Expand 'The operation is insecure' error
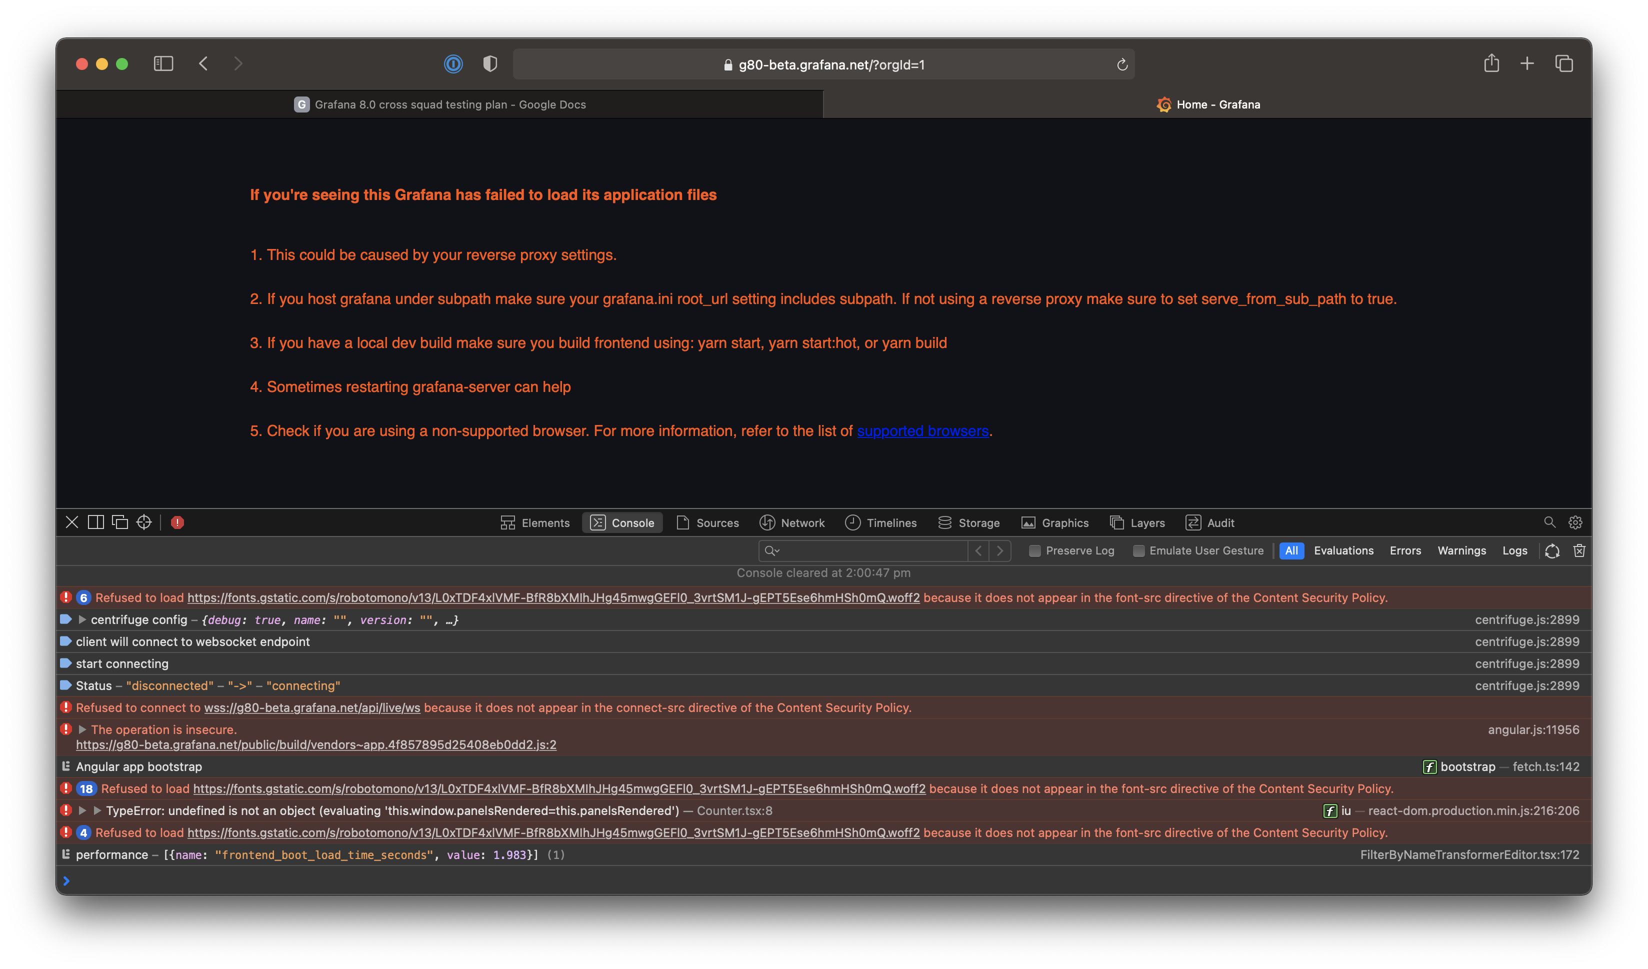This screenshot has width=1648, height=969. pyautogui.click(x=82, y=729)
